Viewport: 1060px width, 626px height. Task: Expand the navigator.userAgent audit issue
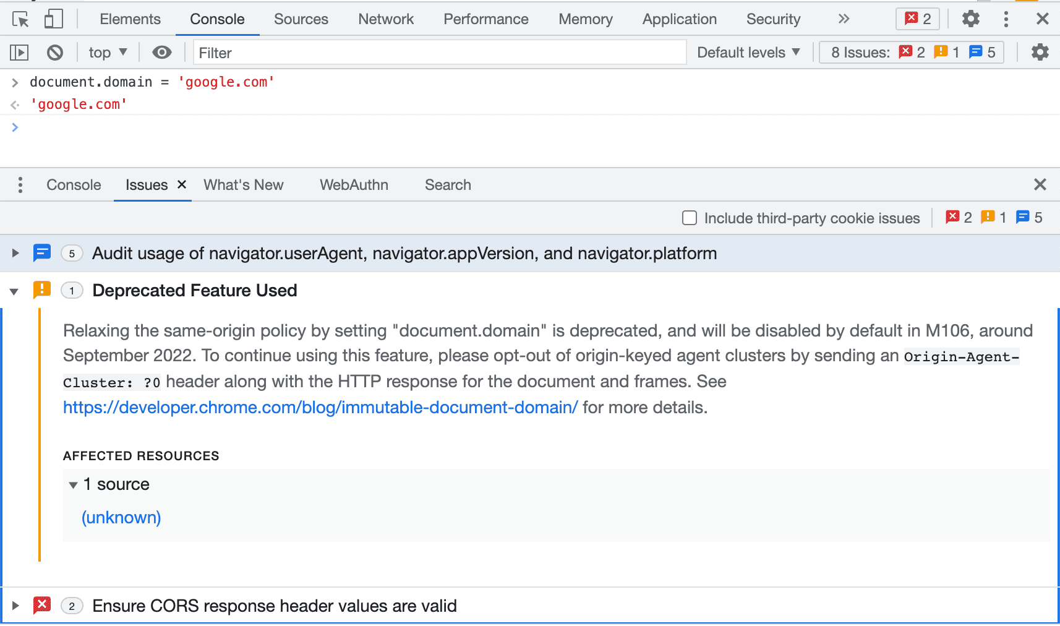(14, 253)
